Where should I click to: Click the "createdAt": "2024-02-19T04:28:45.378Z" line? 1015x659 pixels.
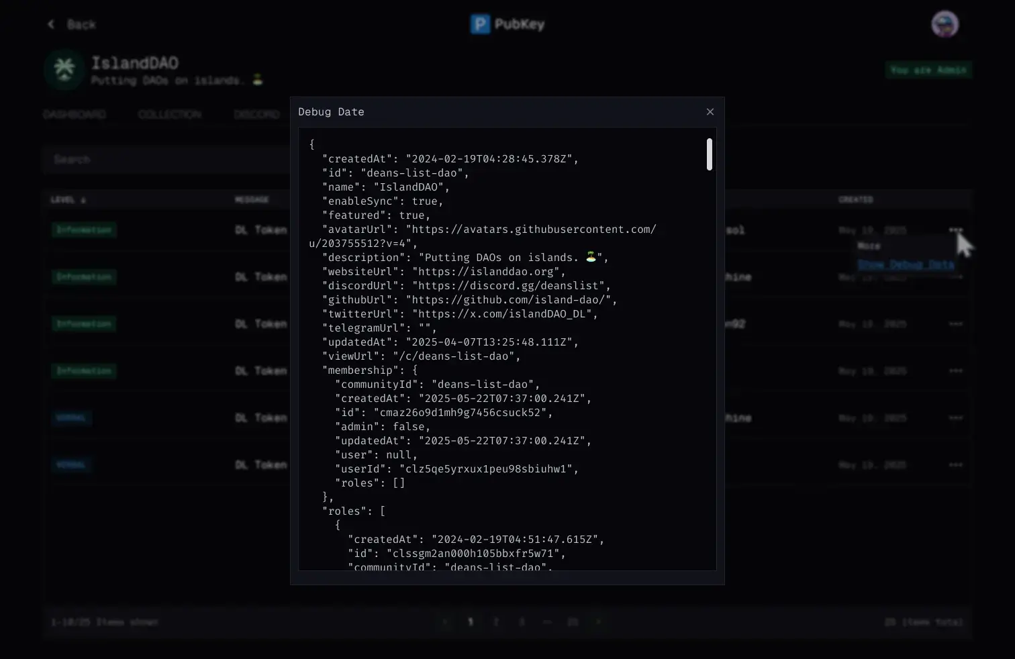coord(450,159)
